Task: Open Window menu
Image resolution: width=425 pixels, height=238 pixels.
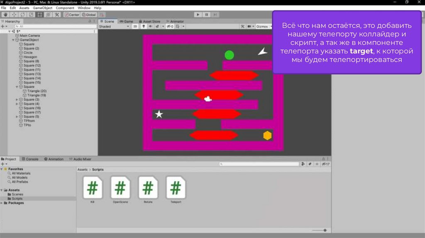Action: point(84,8)
